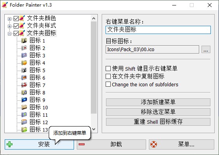Click the 添加新建菜单 button
The height and width of the screenshot is (155, 219).
[x=158, y=102]
